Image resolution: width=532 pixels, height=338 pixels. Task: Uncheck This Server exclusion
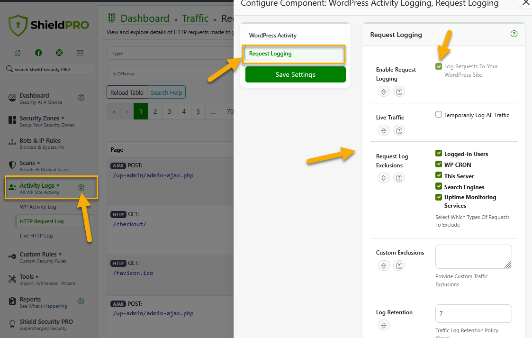tap(439, 175)
